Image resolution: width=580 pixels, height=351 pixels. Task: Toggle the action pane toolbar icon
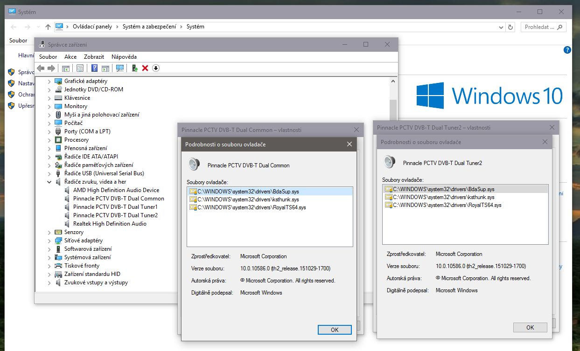105,68
